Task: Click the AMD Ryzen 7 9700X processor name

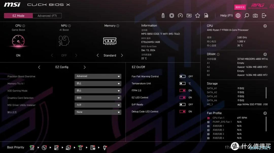Action: pos(228,30)
